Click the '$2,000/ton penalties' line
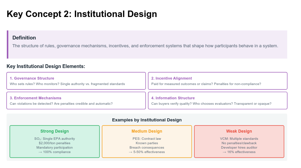The height and width of the screenshot is (168, 301). pyautogui.click(x=55, y=143)
